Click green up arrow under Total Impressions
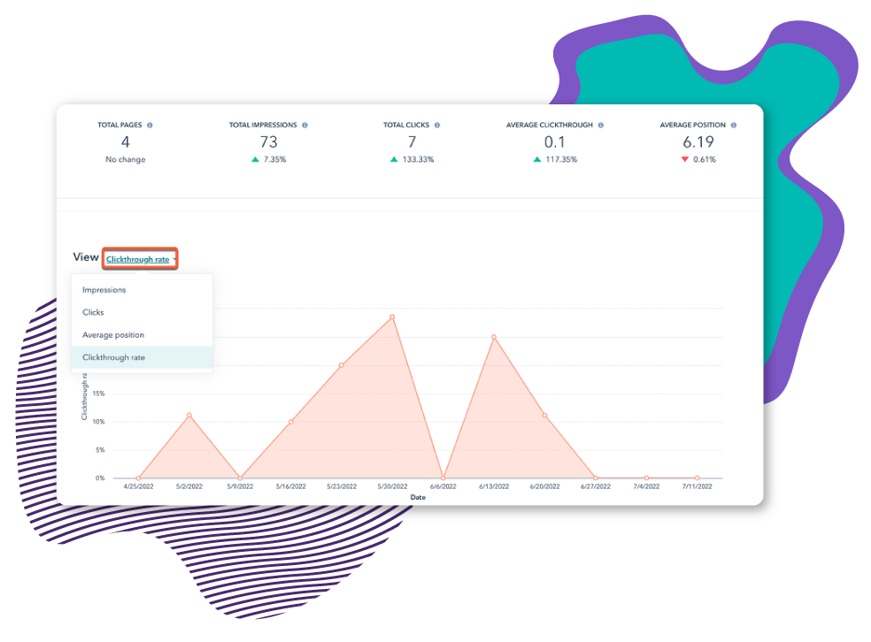The width and height of the screenshot is (871, 642). click(x=255, y=160)
